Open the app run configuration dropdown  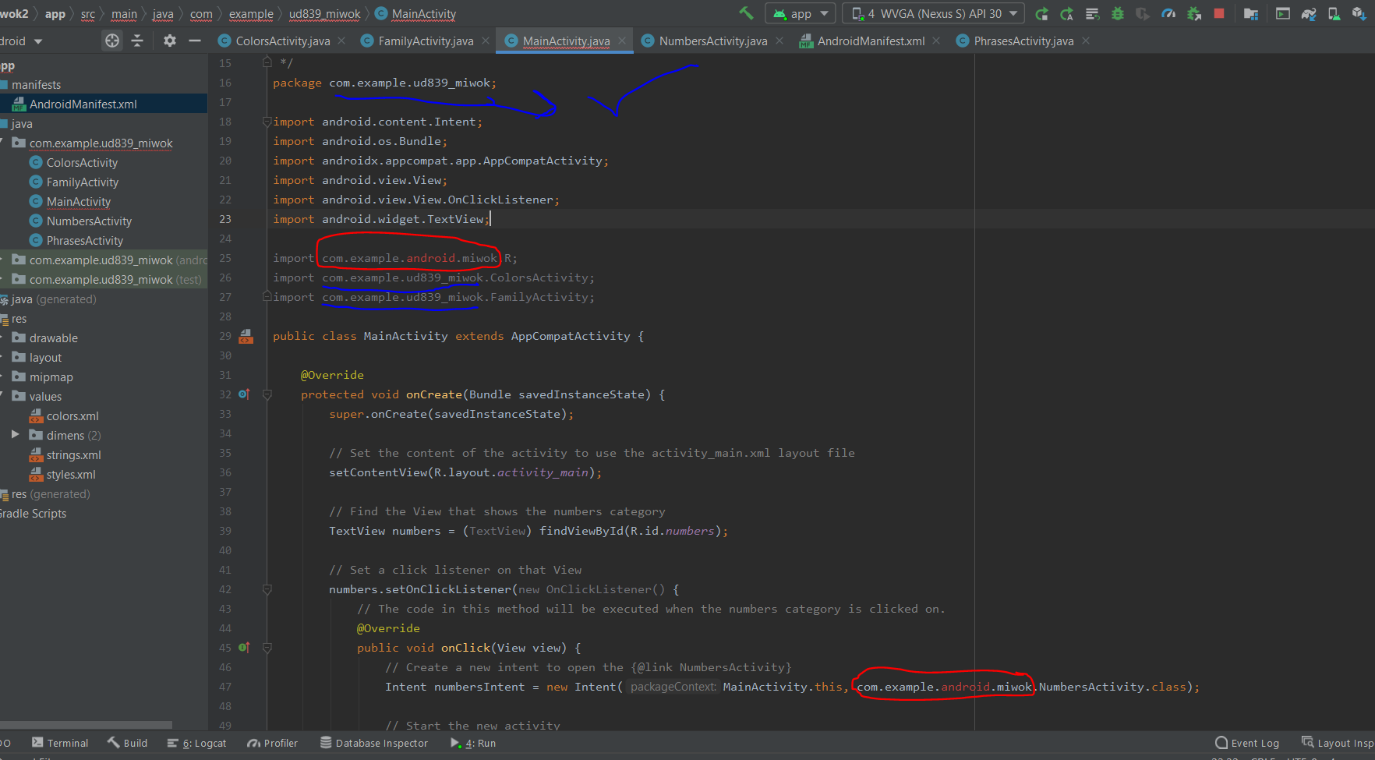[x=800, y=13]
